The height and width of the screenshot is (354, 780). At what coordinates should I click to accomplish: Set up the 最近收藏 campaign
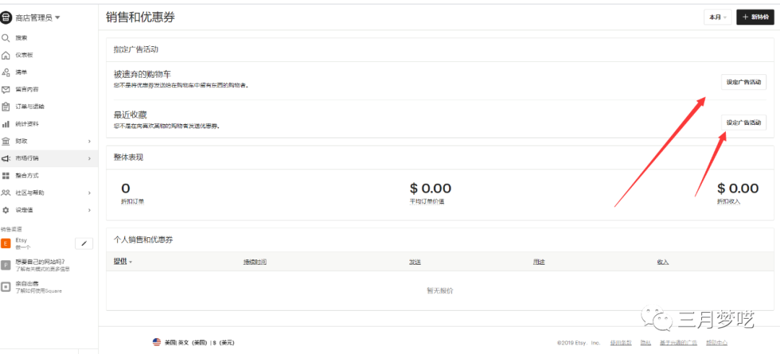pyautogui.click(x=743, y=123)
